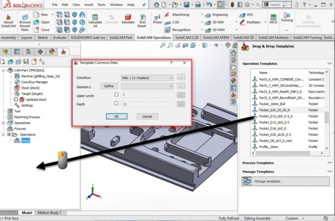The height and width of the screenshot is (221, 335).
Task: Collapse the CAM-Part tree node
Action: point(3,70)
